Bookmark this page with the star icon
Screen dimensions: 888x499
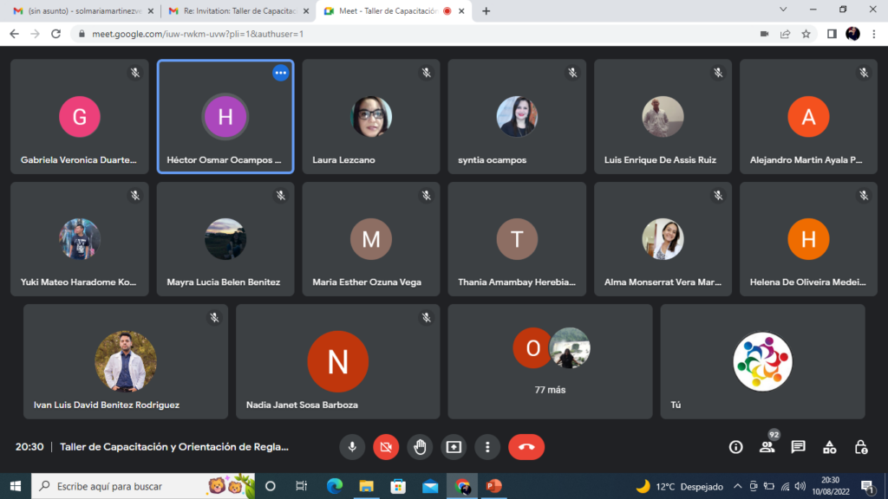[x=806, y=34]
